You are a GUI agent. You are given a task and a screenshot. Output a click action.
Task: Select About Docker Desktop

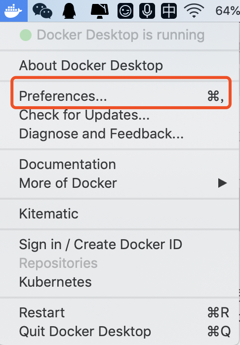[120, 65]
